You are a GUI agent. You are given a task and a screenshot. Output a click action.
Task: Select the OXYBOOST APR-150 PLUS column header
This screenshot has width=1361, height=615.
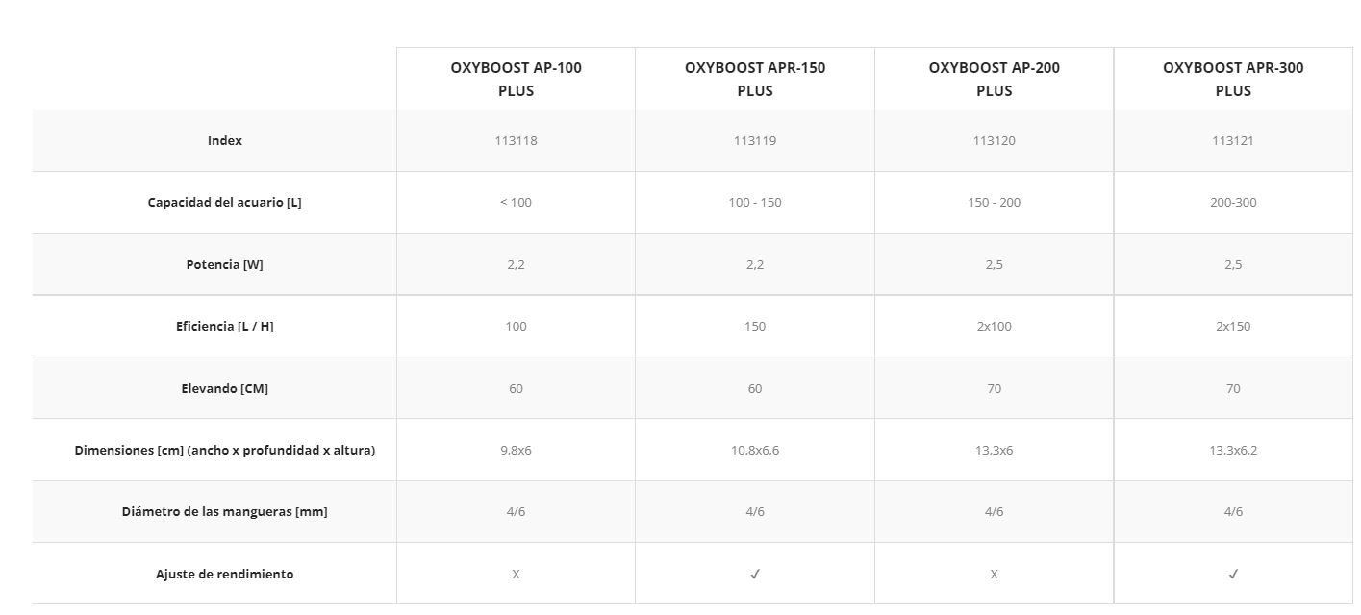pos(755,79)
